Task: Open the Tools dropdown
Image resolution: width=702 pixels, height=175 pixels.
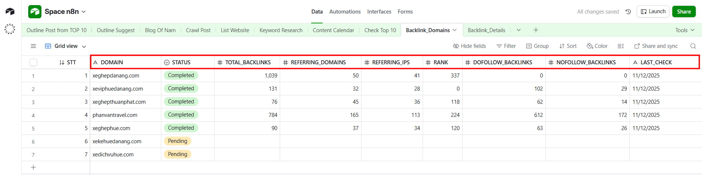Action: pyautogui.click(x=685, y=30)
